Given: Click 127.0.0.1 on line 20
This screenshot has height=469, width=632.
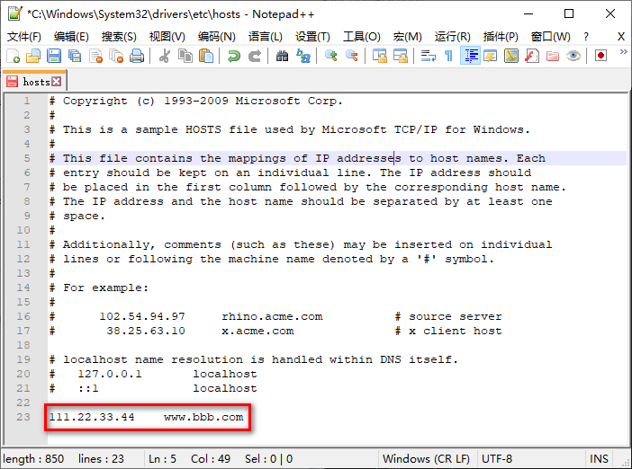Looking at the screenshot, I should click(x=110, y=374).
